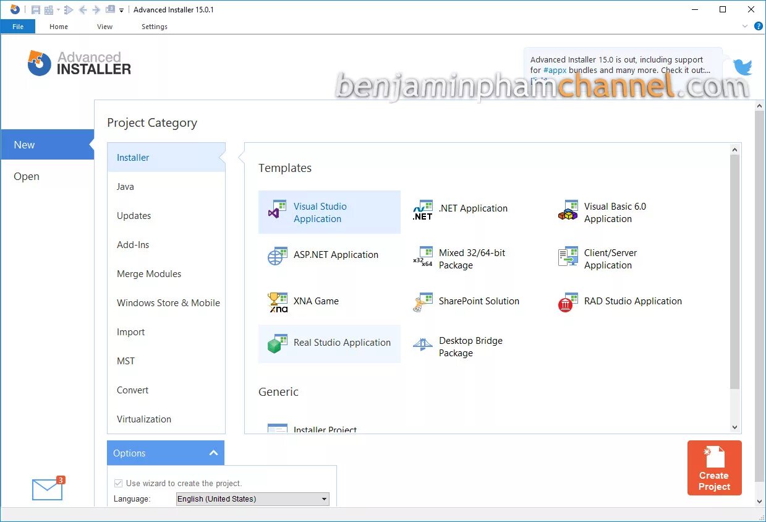This screenshot has height=522, width=766.
Task: Click templates list scrollbar down arrow
Action: [734, 427]
